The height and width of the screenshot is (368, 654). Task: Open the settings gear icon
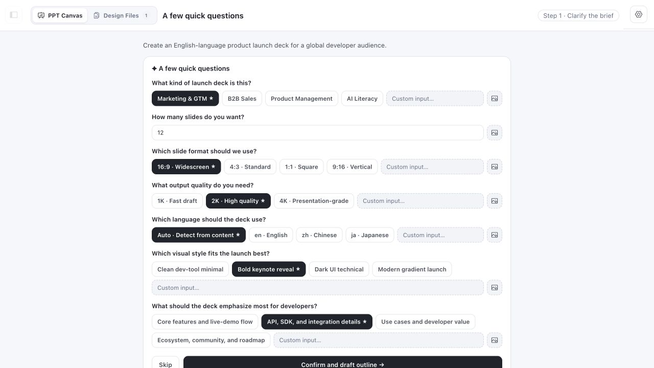coord(639,15)
